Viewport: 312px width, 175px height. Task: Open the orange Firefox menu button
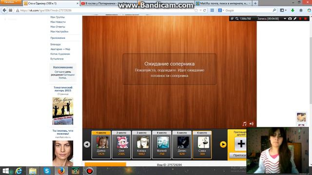(x=10, y=2)
